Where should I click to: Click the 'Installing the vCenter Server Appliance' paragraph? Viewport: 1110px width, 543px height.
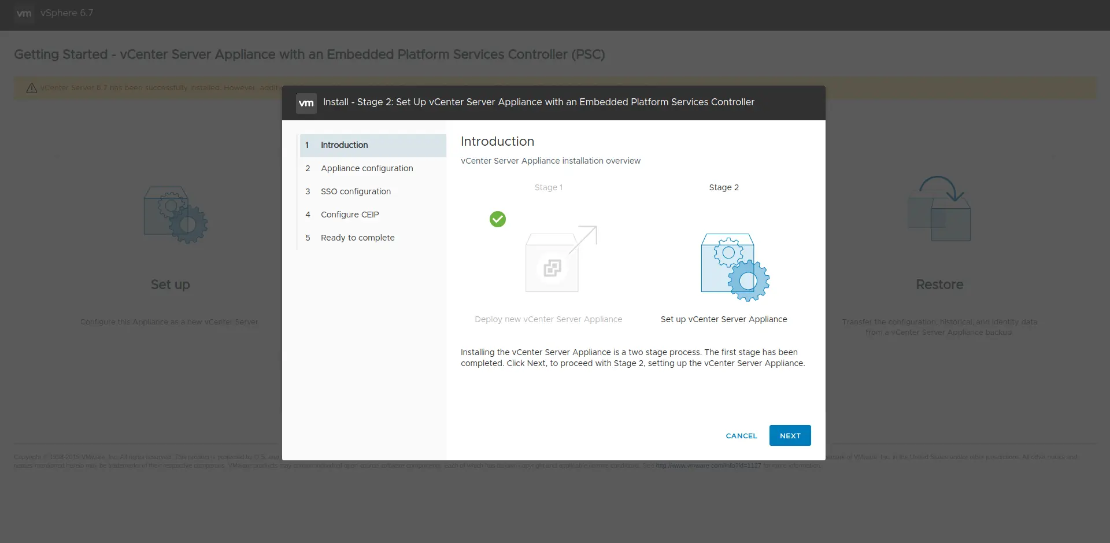click(x=633, y=357)
